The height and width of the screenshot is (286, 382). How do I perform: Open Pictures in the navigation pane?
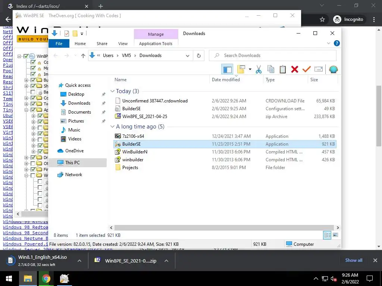76,121
